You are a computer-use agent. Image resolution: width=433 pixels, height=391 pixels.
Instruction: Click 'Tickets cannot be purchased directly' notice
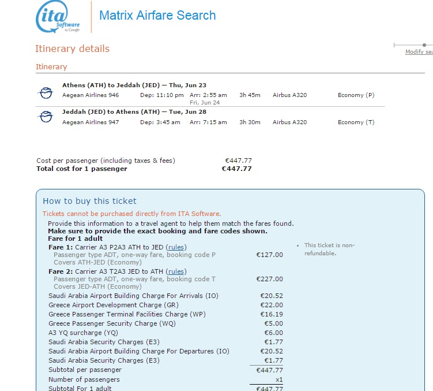pos(131,214)
